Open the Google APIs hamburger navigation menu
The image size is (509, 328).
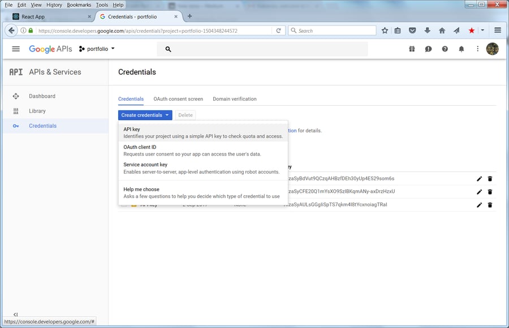click(16, 49)
